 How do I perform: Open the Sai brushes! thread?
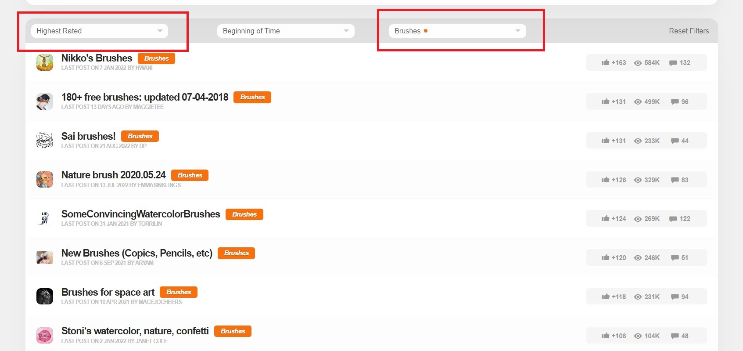coord(88,136)
